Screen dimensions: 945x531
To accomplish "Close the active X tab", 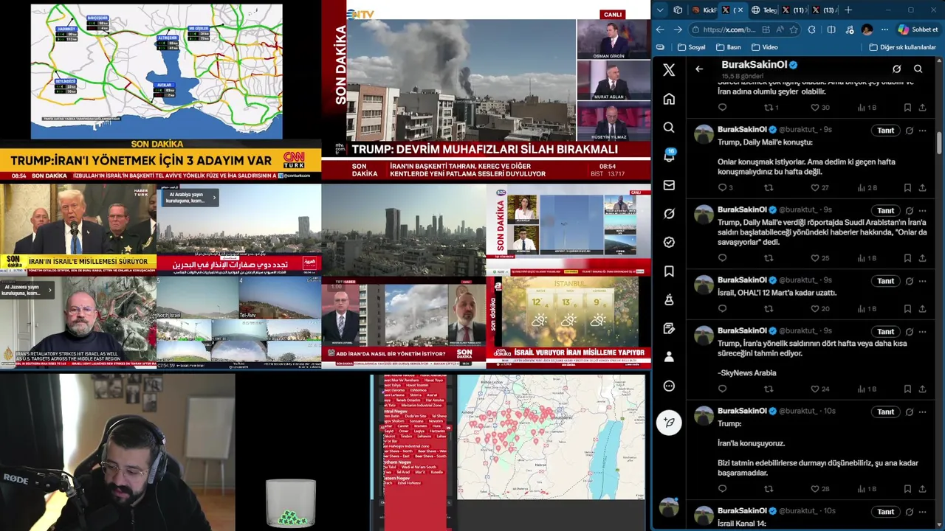I will [x=740, y=10].
